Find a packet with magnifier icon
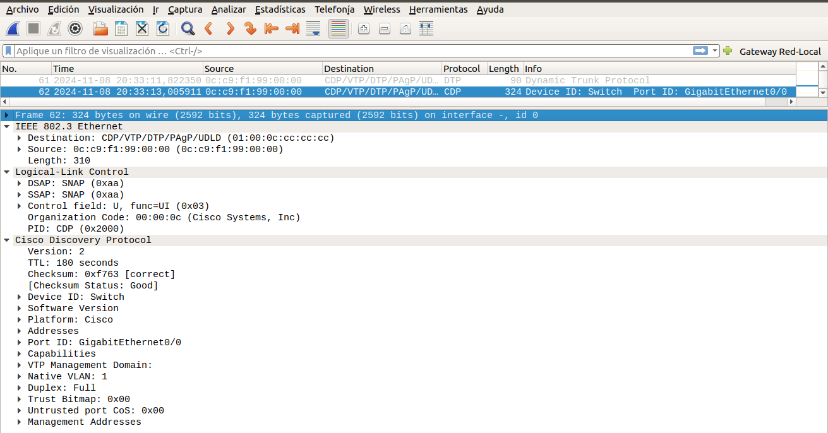This screenshot has width=828, height=433. pos(188,28)
